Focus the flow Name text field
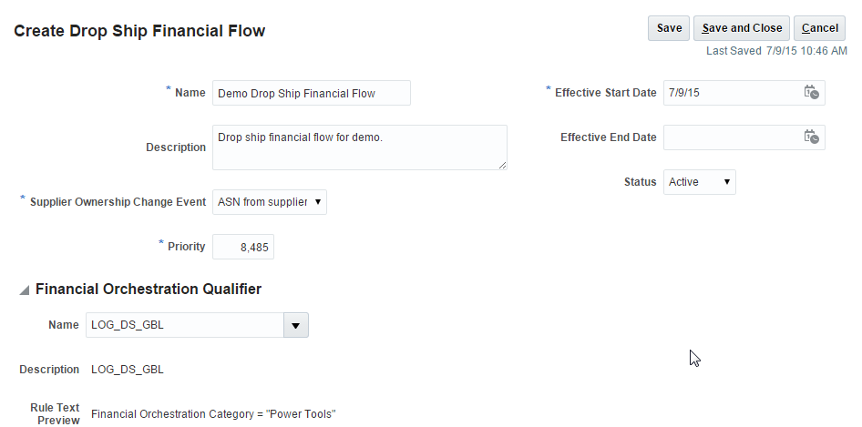This screenshot has height=427, width=862. point(311,93)
